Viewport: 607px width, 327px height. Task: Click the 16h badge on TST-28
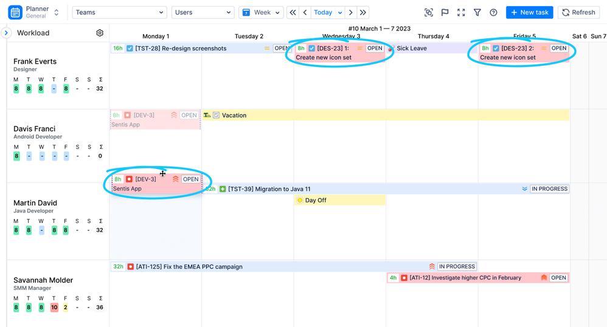pyautogui.click(x=117, y=49)
